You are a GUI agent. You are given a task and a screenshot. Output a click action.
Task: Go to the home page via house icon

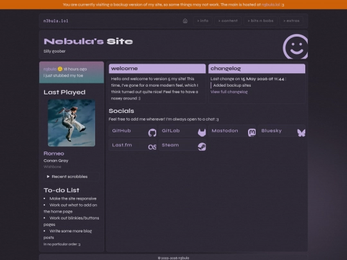click(x=185, y=21)
